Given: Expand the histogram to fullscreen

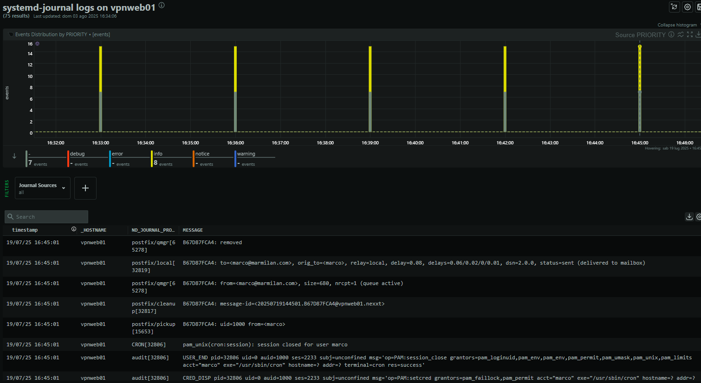Looking at the screenshot, I should pyautogui.click(x=690, y=34).
